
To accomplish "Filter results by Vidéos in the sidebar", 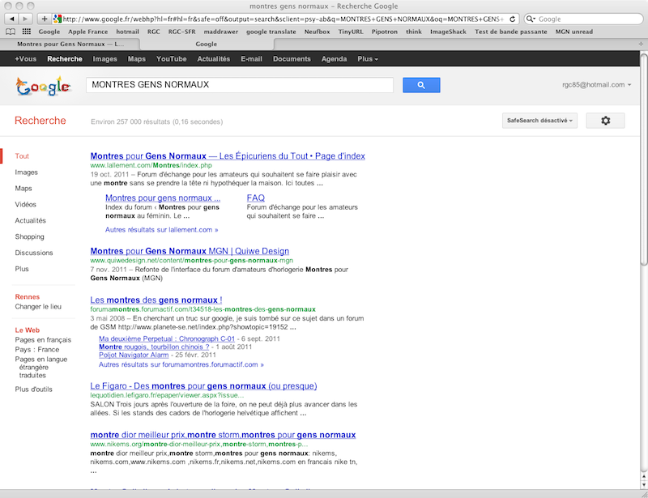I will [26, 204].
